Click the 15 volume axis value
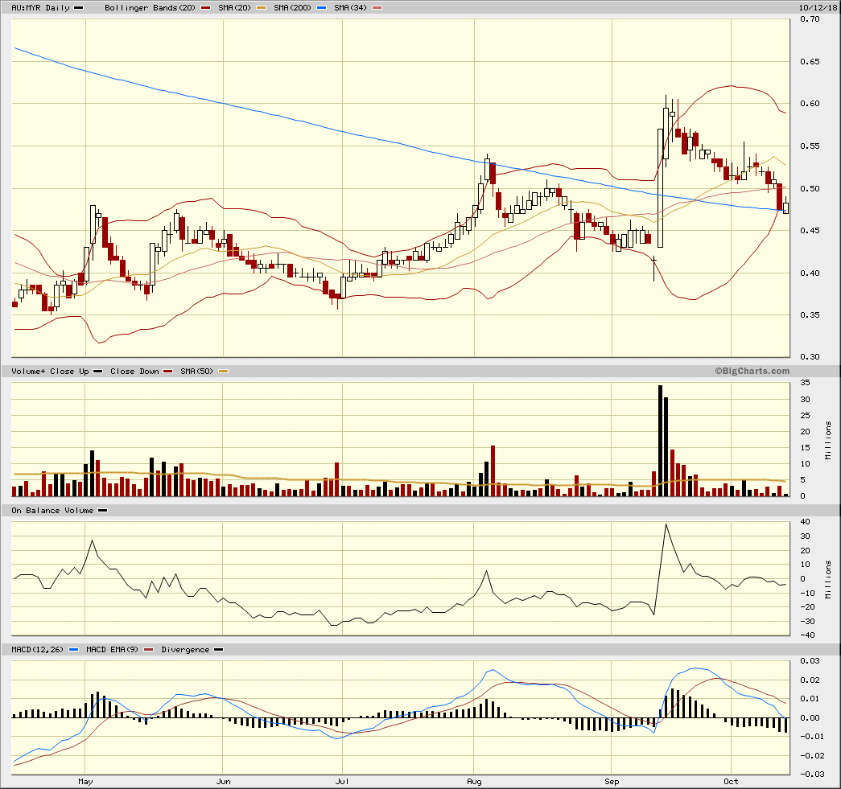This screenshot has height=789, width=841. [x=805, y=447]
